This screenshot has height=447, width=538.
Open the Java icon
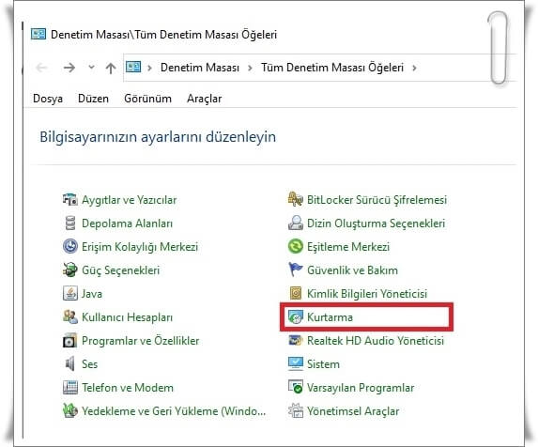click(x=70, y=294)
